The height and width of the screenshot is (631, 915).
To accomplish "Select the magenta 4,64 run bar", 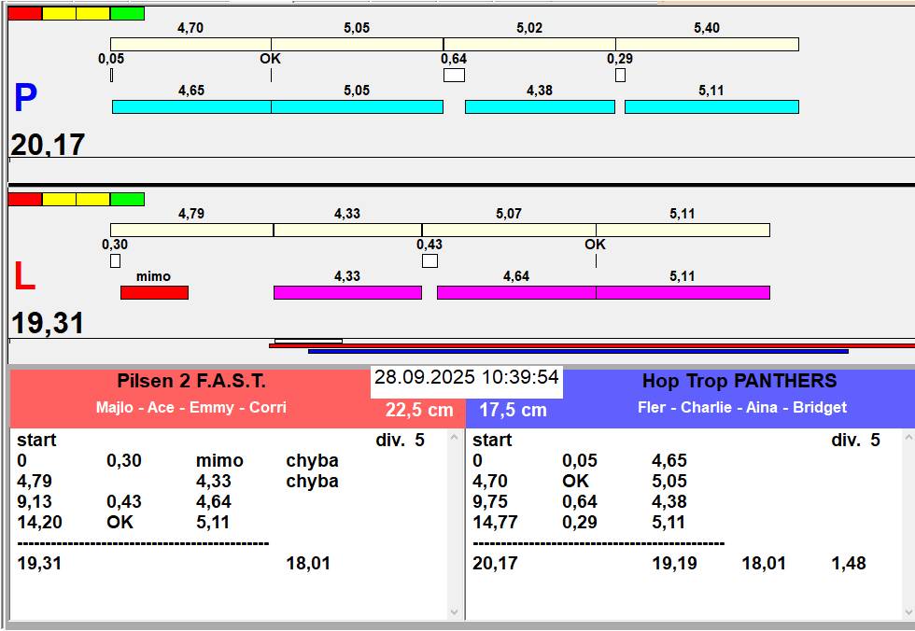I will click(516, 293).
